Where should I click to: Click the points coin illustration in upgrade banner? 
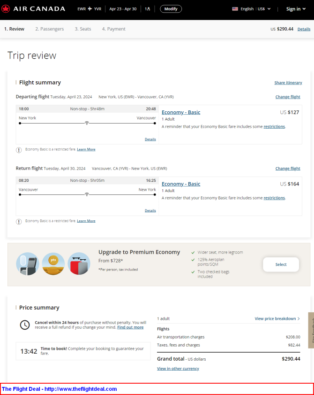(x=53, y=264)
